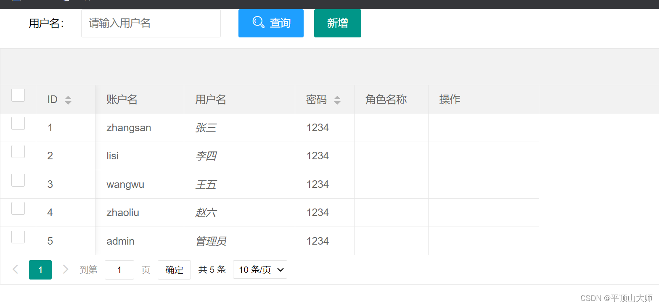Select page 1 in pagination
Screen dimensions: 659x306
pyautogui.click(x=40, y=270)
